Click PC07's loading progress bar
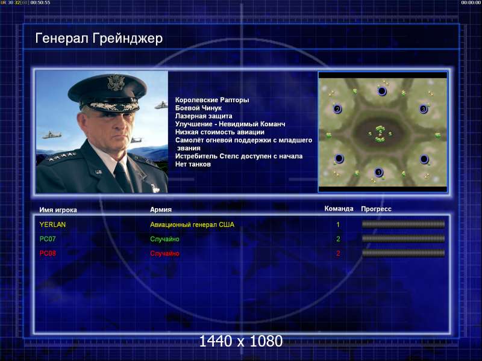The image size is (482, 361). tap(403, 238)
